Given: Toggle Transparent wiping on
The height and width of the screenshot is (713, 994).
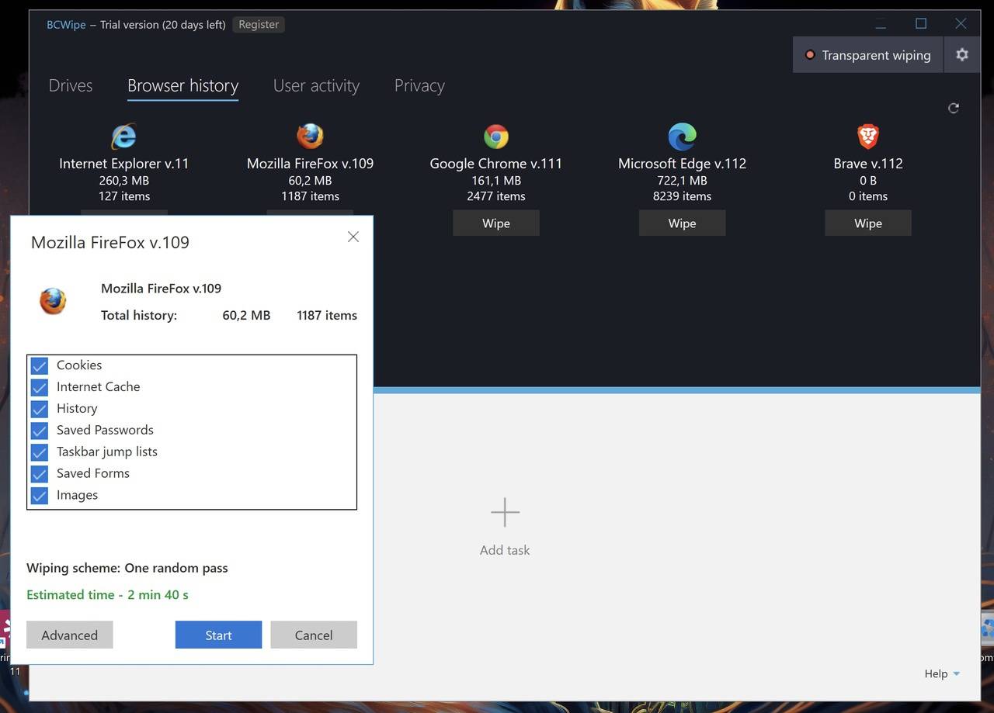Looking at the screenshot, I should [868, 55].
